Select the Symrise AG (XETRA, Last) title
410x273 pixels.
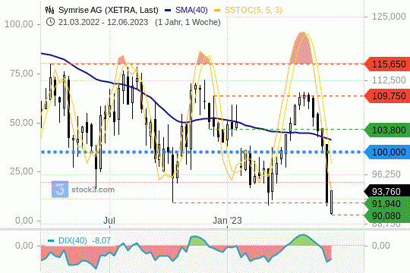109,10
